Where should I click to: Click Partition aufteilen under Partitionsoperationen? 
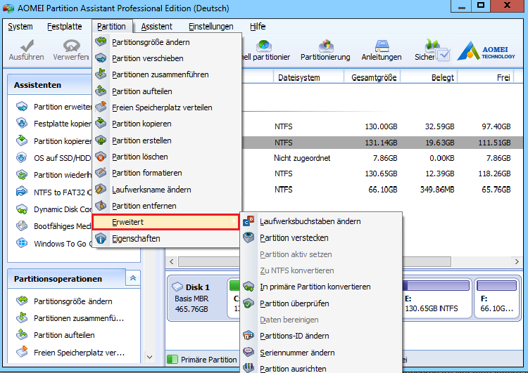pyautogui.click(x=64, y=335)
